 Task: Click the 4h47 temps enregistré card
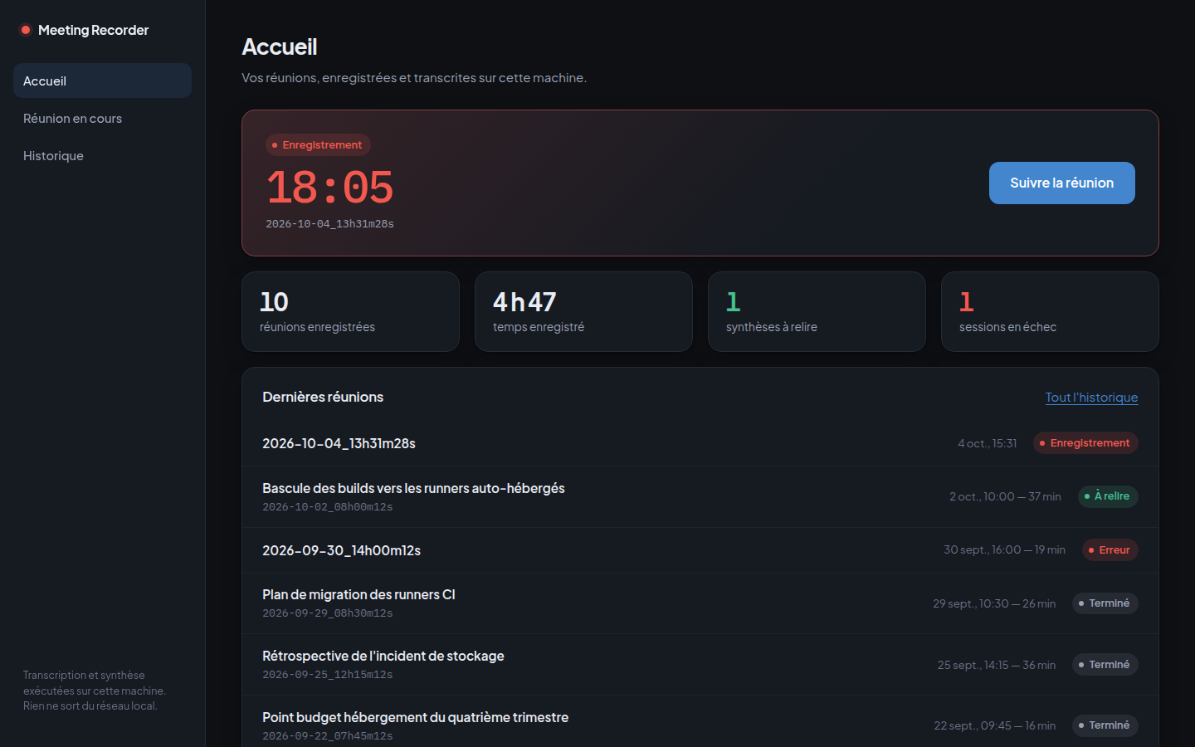pos(583,311)
